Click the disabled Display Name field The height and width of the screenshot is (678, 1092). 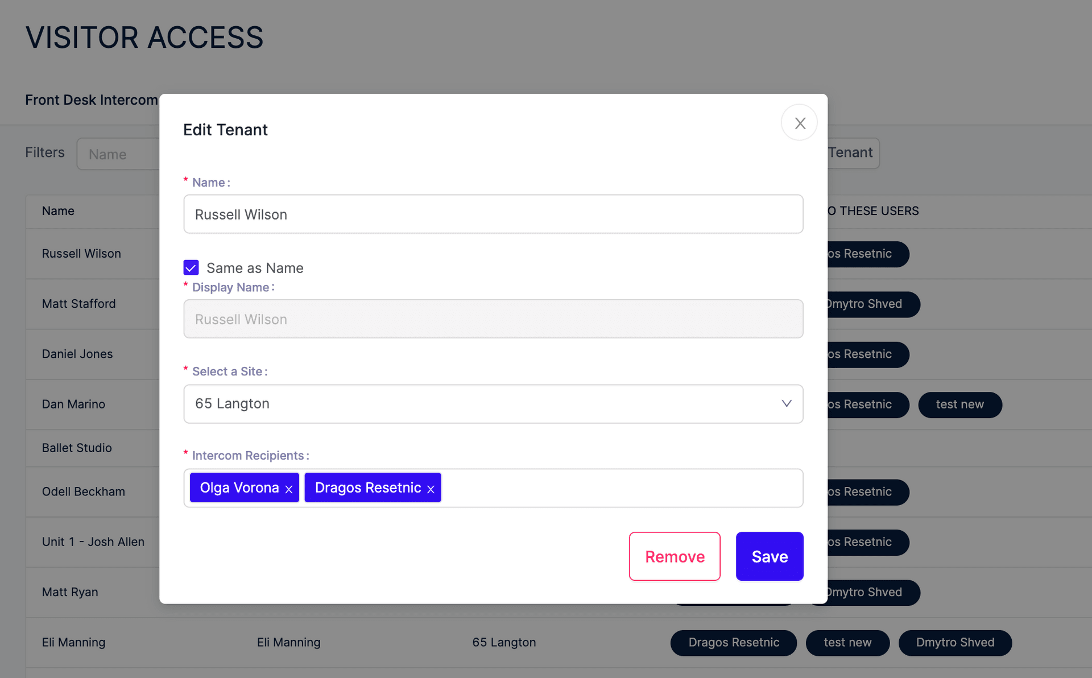click(x=493, y=319)
